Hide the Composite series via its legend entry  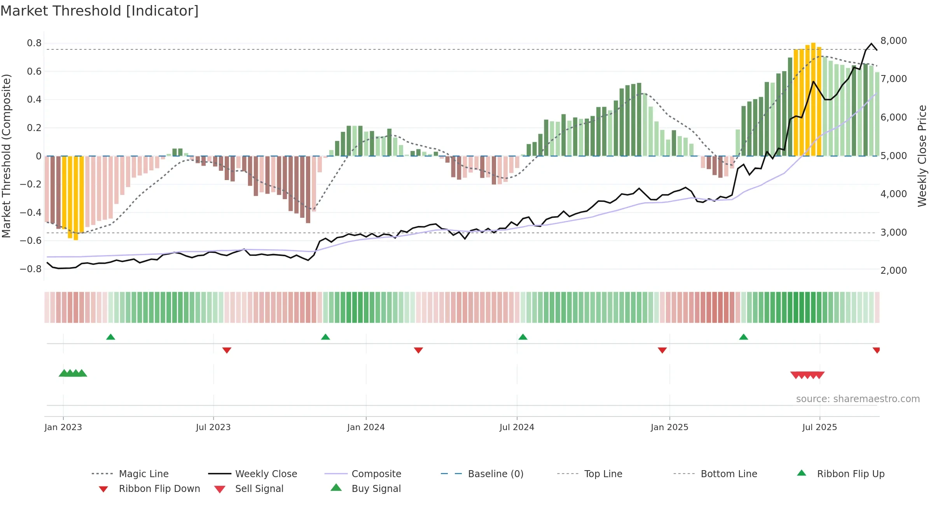coord(363,474)
